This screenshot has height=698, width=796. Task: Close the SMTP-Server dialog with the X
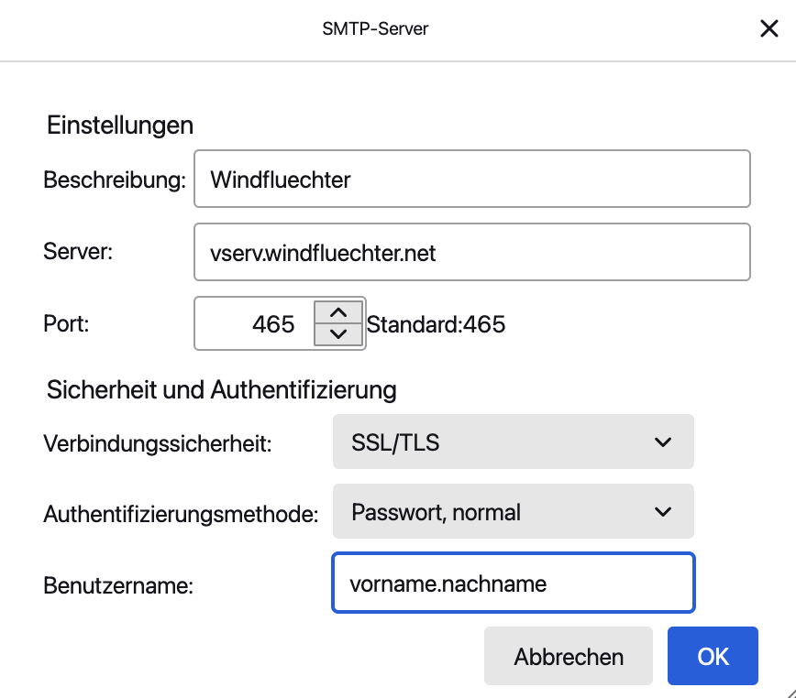point(769,29)
